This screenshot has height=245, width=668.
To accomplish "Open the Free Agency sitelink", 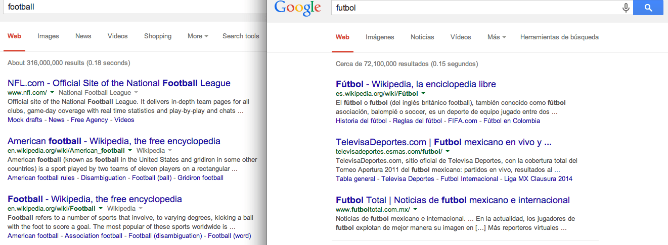I will tap(90, 120).
